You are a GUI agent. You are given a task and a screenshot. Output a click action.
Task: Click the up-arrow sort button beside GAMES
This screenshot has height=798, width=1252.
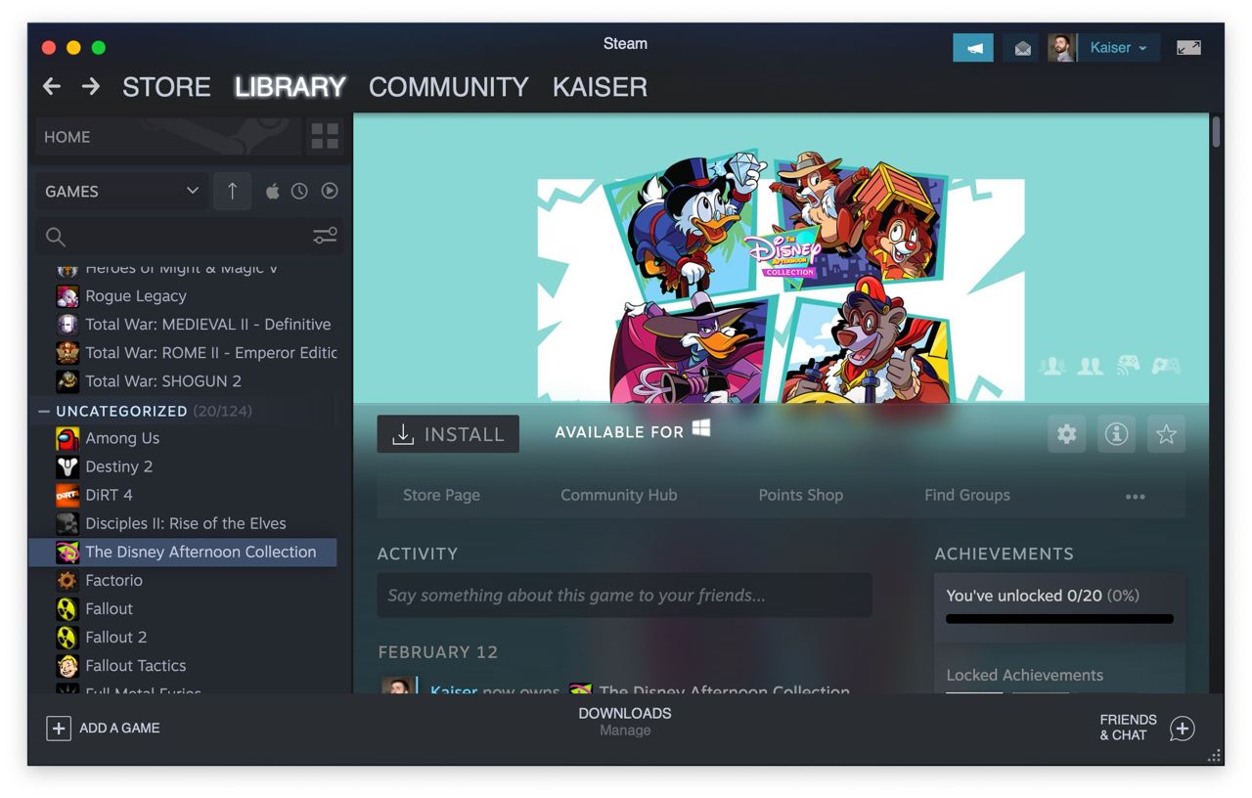pyautogui.click(x=232, y=192)
